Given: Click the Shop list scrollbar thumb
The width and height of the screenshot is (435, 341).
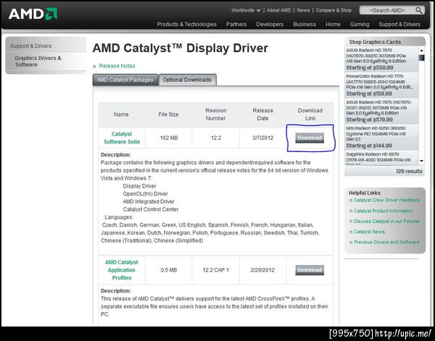Looking at the screenshot, I should (x=422, y=58).
